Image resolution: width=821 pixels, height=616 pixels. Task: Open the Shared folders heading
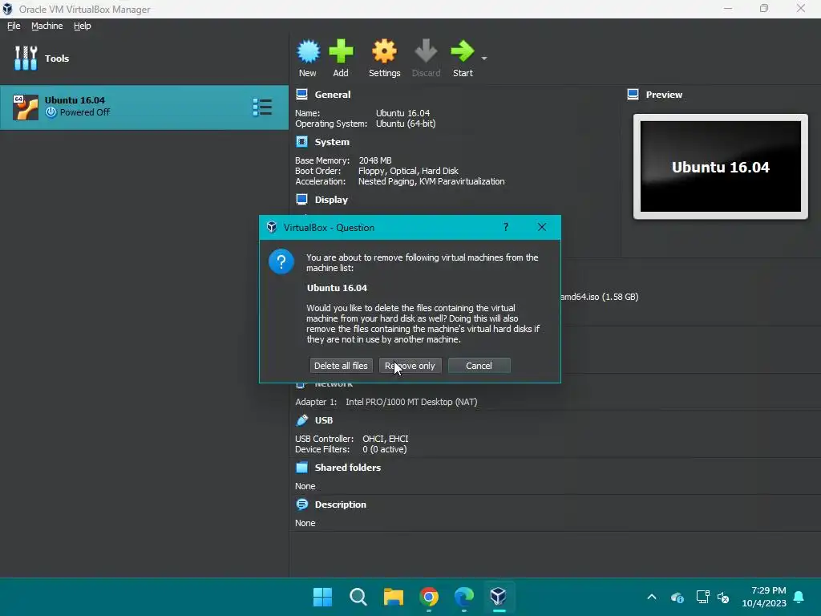[x=348, y=468]
